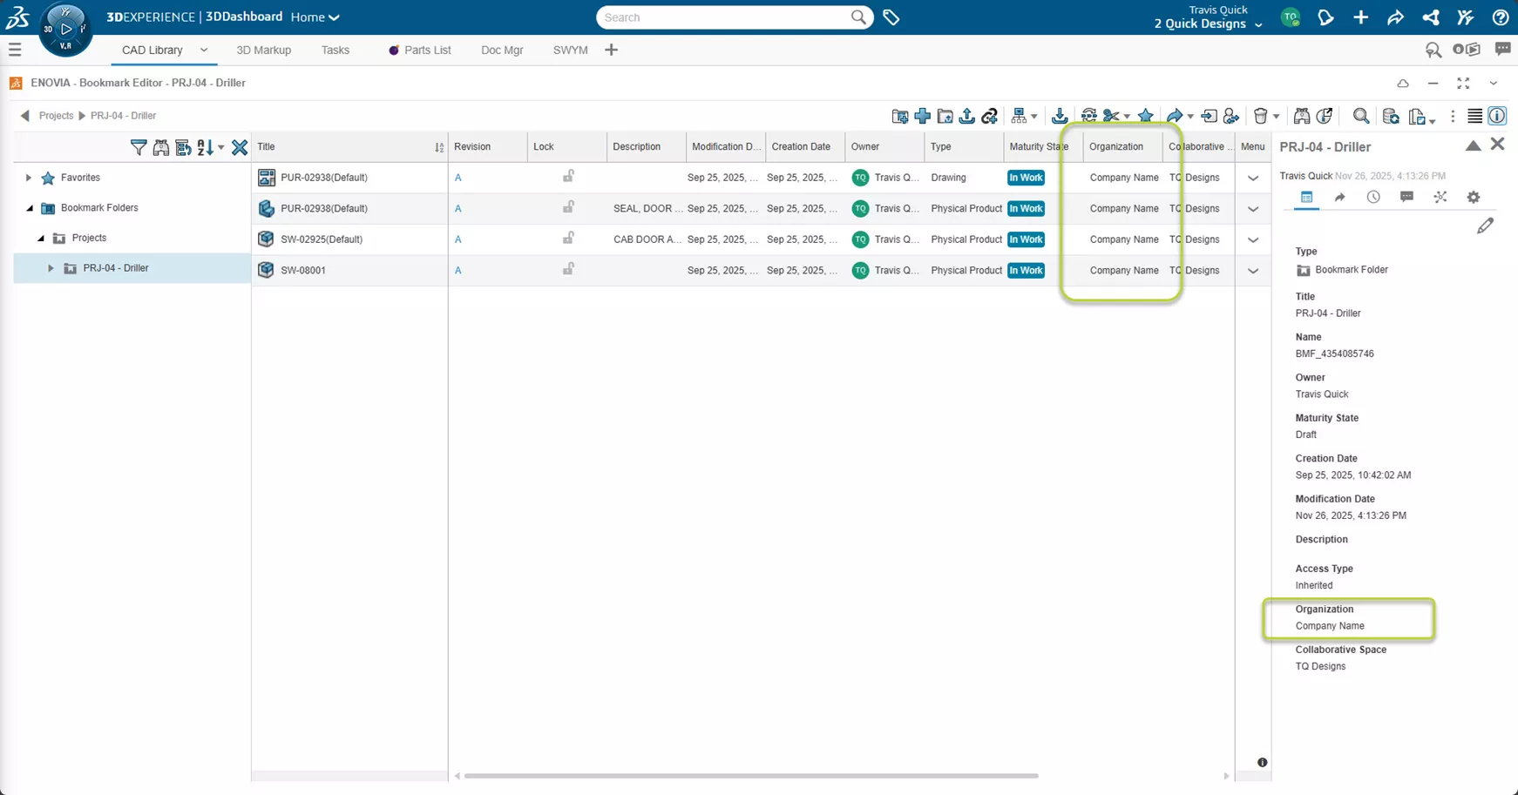
Task: Switch to the 3D Markup tab
Action: tap(263, 50)
